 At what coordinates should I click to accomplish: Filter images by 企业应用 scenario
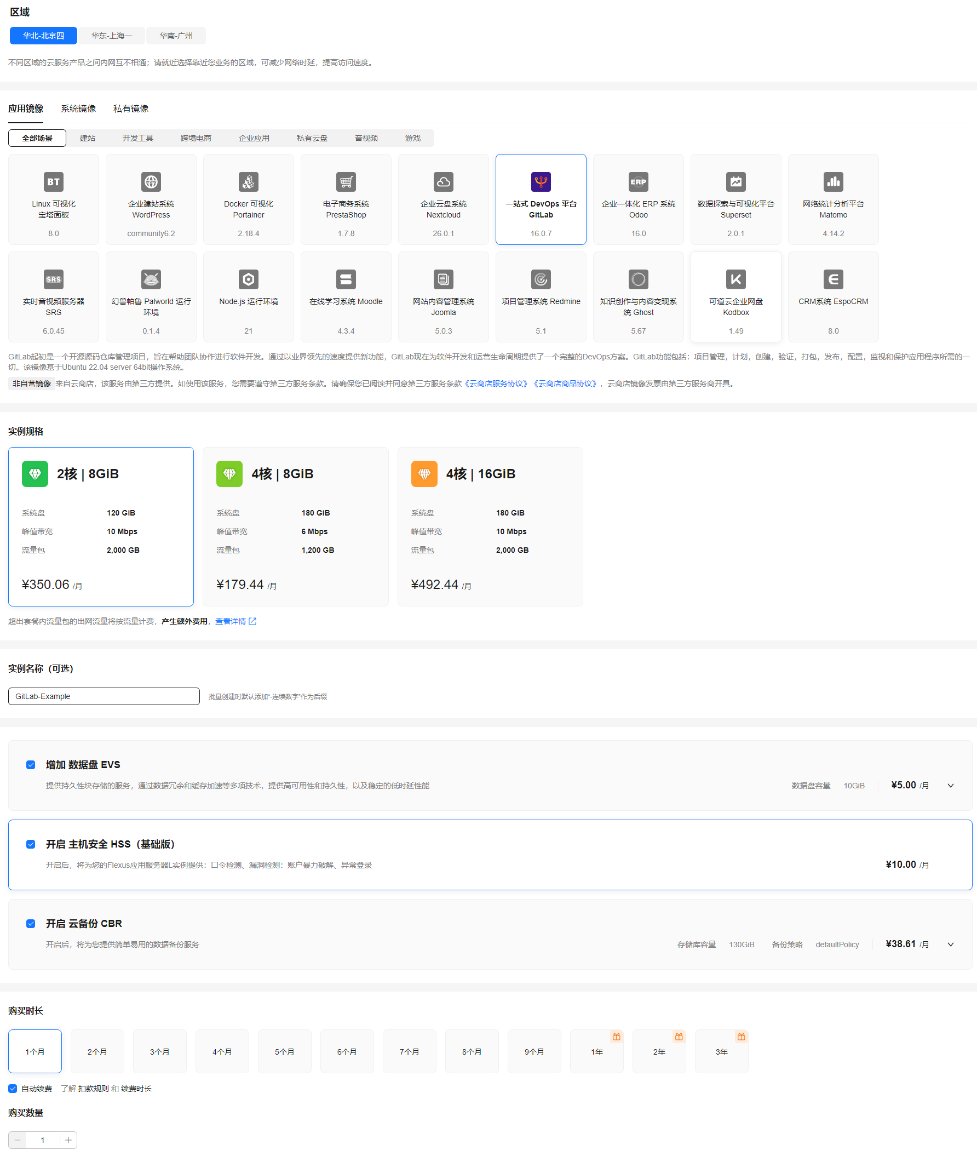point(254,138)
